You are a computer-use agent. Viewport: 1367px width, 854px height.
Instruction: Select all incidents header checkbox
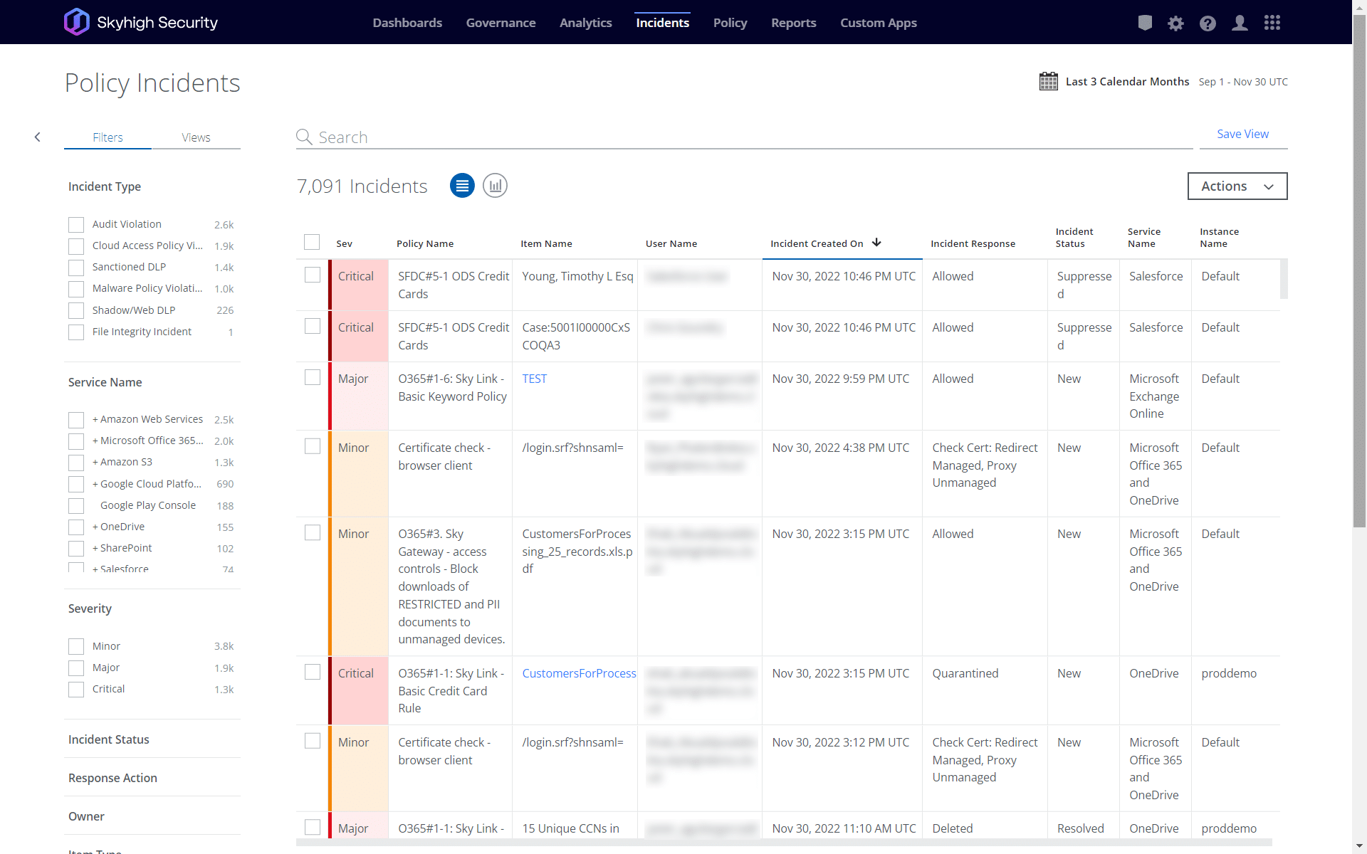click(312, 242)
